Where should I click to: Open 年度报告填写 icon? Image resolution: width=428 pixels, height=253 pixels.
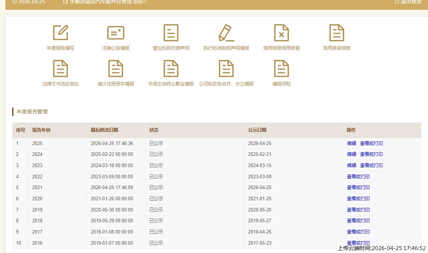pyautogui.click(x=60, y=33)
